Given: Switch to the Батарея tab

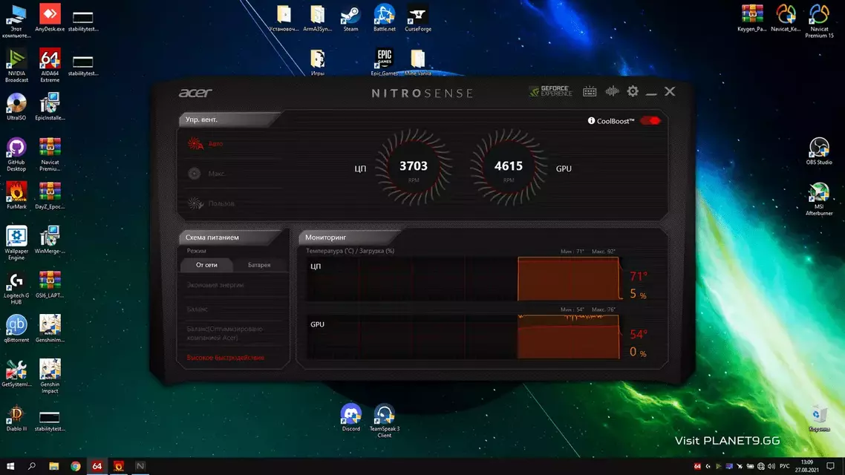Looking at the screenshot, I should click(x=259, y=265).
